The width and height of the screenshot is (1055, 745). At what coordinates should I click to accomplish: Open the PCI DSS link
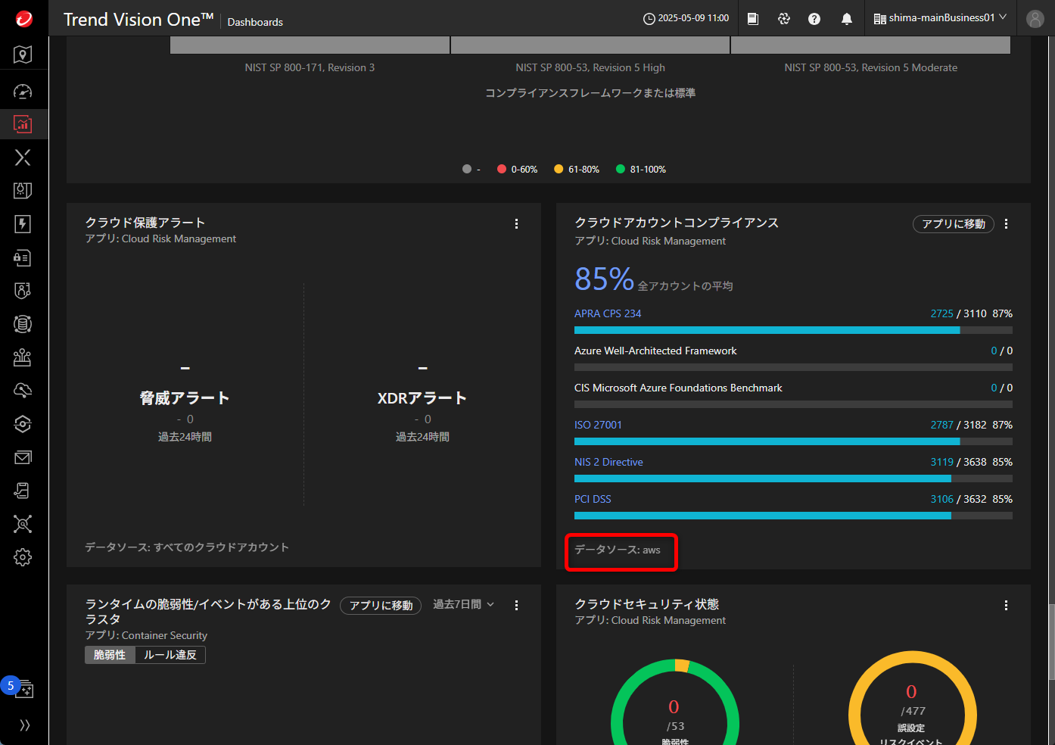[x=593, y=499]
